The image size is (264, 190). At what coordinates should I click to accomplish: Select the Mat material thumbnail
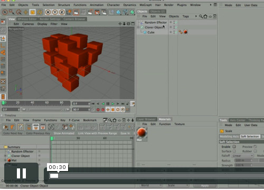(142, 134)
